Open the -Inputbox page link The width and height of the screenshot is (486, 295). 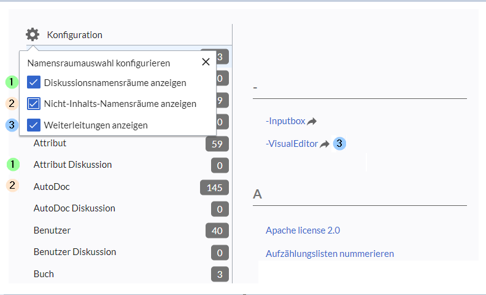[285, 121]
